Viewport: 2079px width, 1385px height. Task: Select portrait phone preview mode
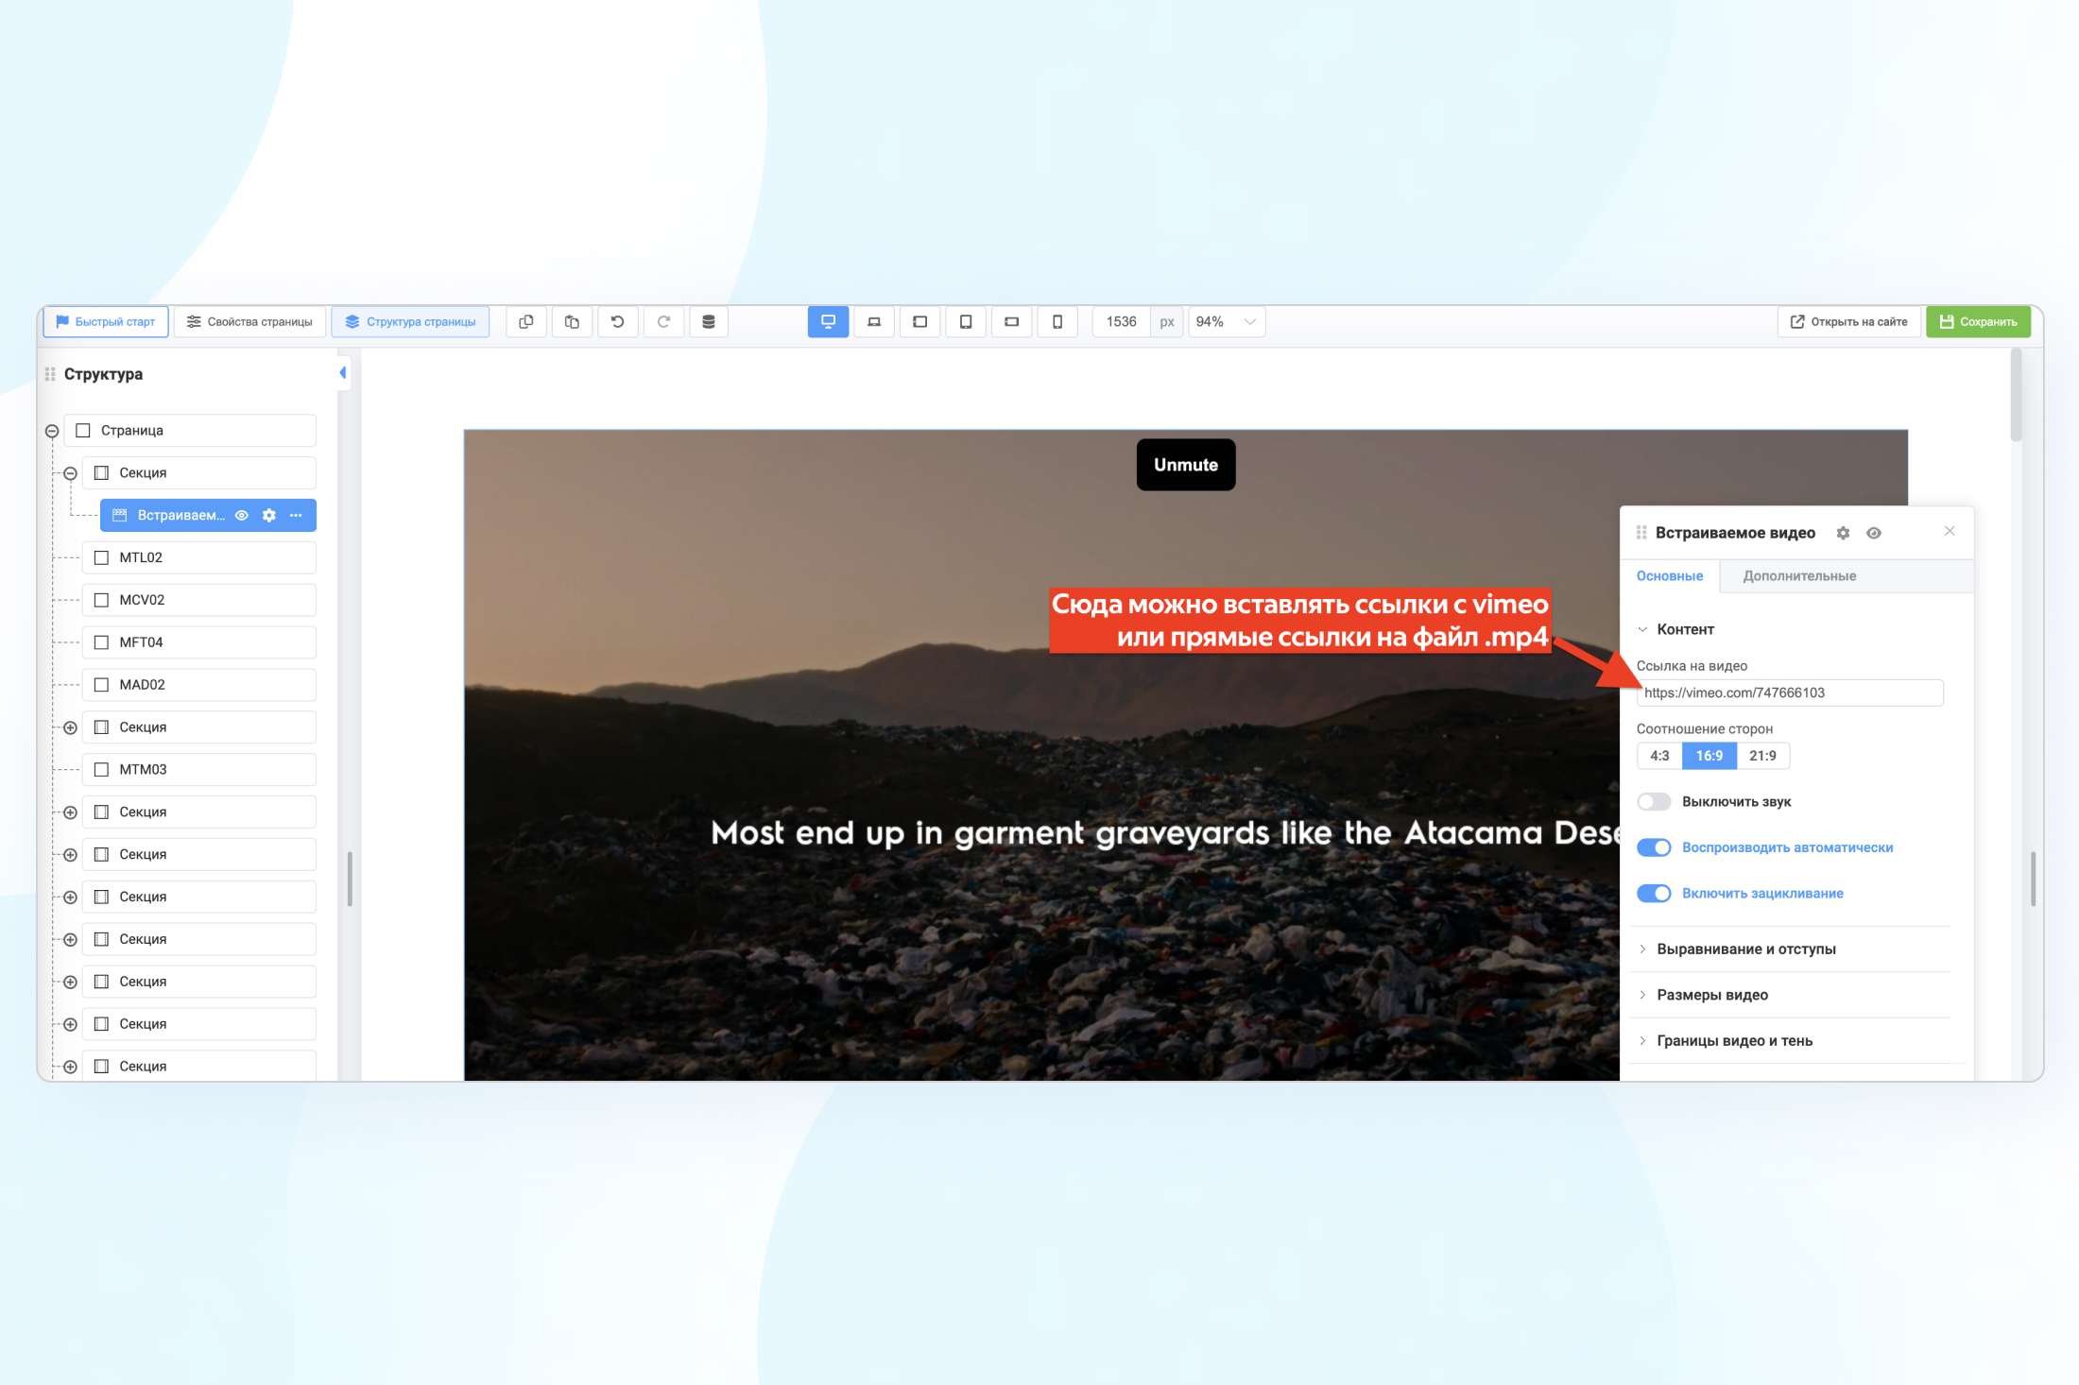tap(1057, 322)
